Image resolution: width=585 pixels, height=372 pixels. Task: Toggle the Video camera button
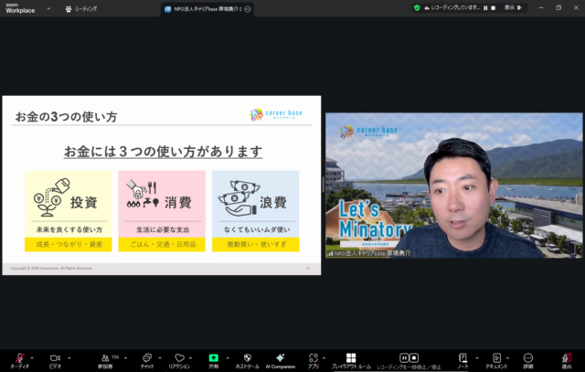(55, 358)
